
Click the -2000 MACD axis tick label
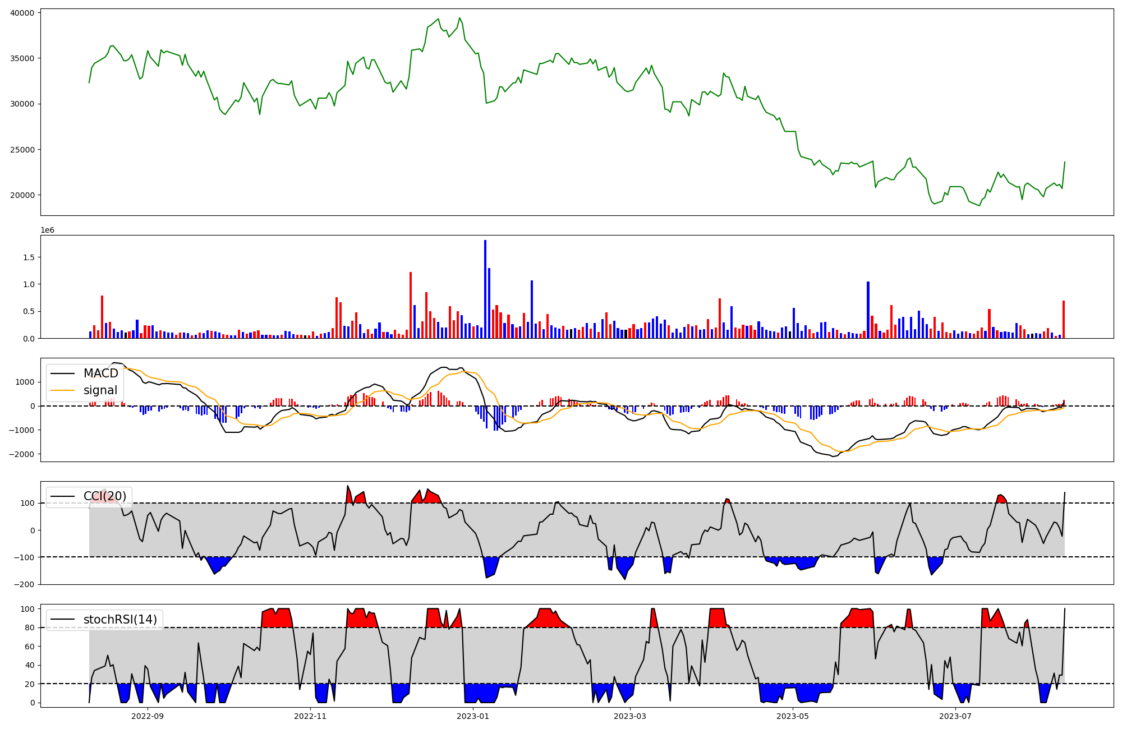pyautogui.click(x=21, y=454)
